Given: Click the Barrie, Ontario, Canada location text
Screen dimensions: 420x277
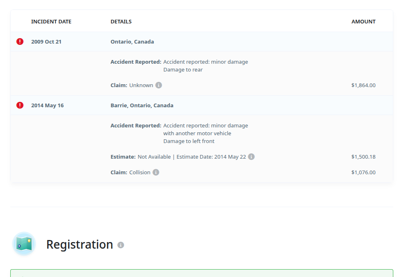Looking at the screenshot, I should coord(142,106).
